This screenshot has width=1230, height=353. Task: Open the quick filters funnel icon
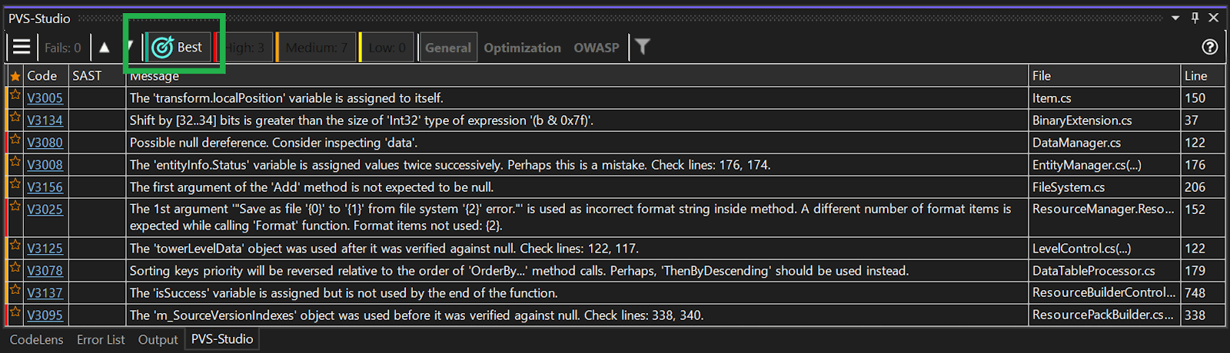tap(643, 48)
